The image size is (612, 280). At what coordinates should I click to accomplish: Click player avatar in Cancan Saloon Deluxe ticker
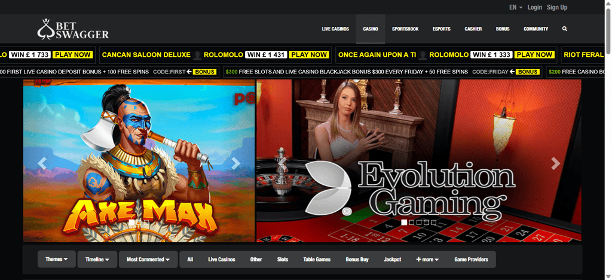(x=197, y=55)
